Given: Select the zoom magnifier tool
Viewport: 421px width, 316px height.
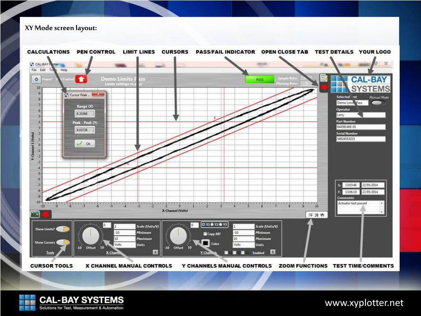Looking at the screenshot, I should pyautogui.click(x=316, y=215).
